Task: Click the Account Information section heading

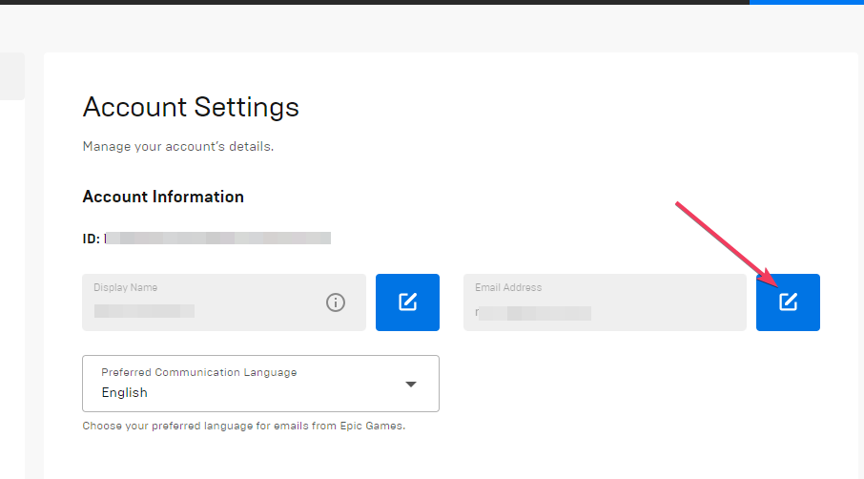Action: (x=163, y=197)
